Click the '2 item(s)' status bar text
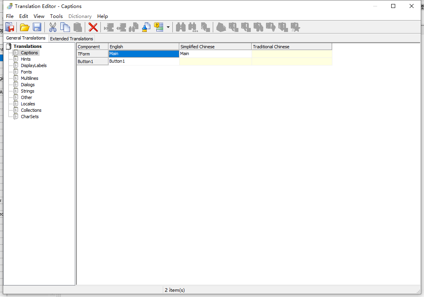This screenshot has height=297, width=424. point(175,290)
